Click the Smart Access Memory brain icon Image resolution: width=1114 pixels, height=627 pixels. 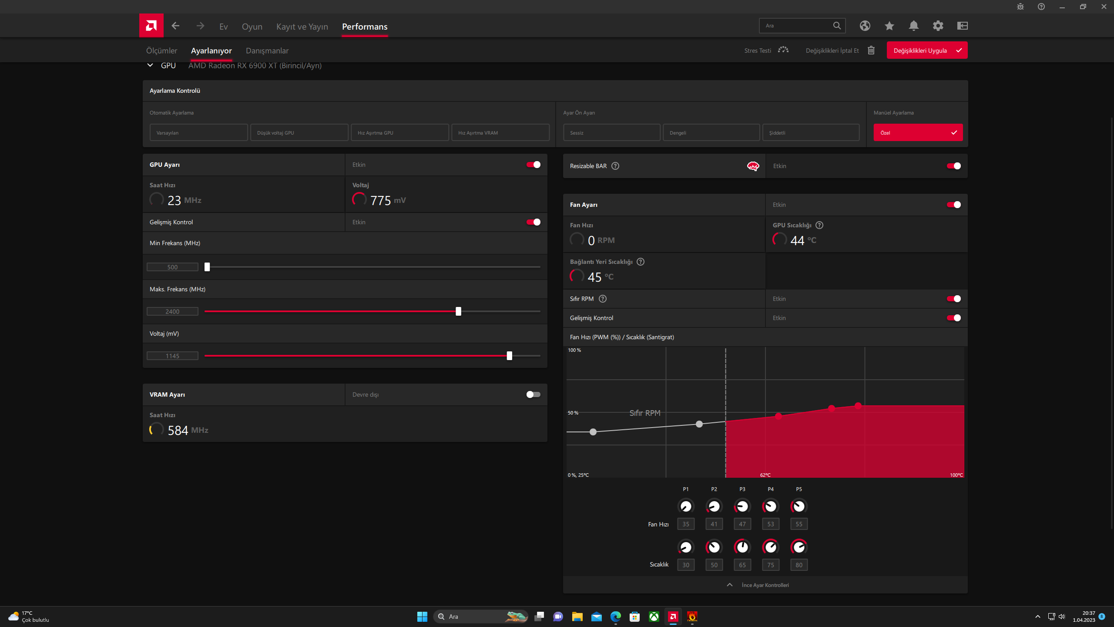[753, 166]
